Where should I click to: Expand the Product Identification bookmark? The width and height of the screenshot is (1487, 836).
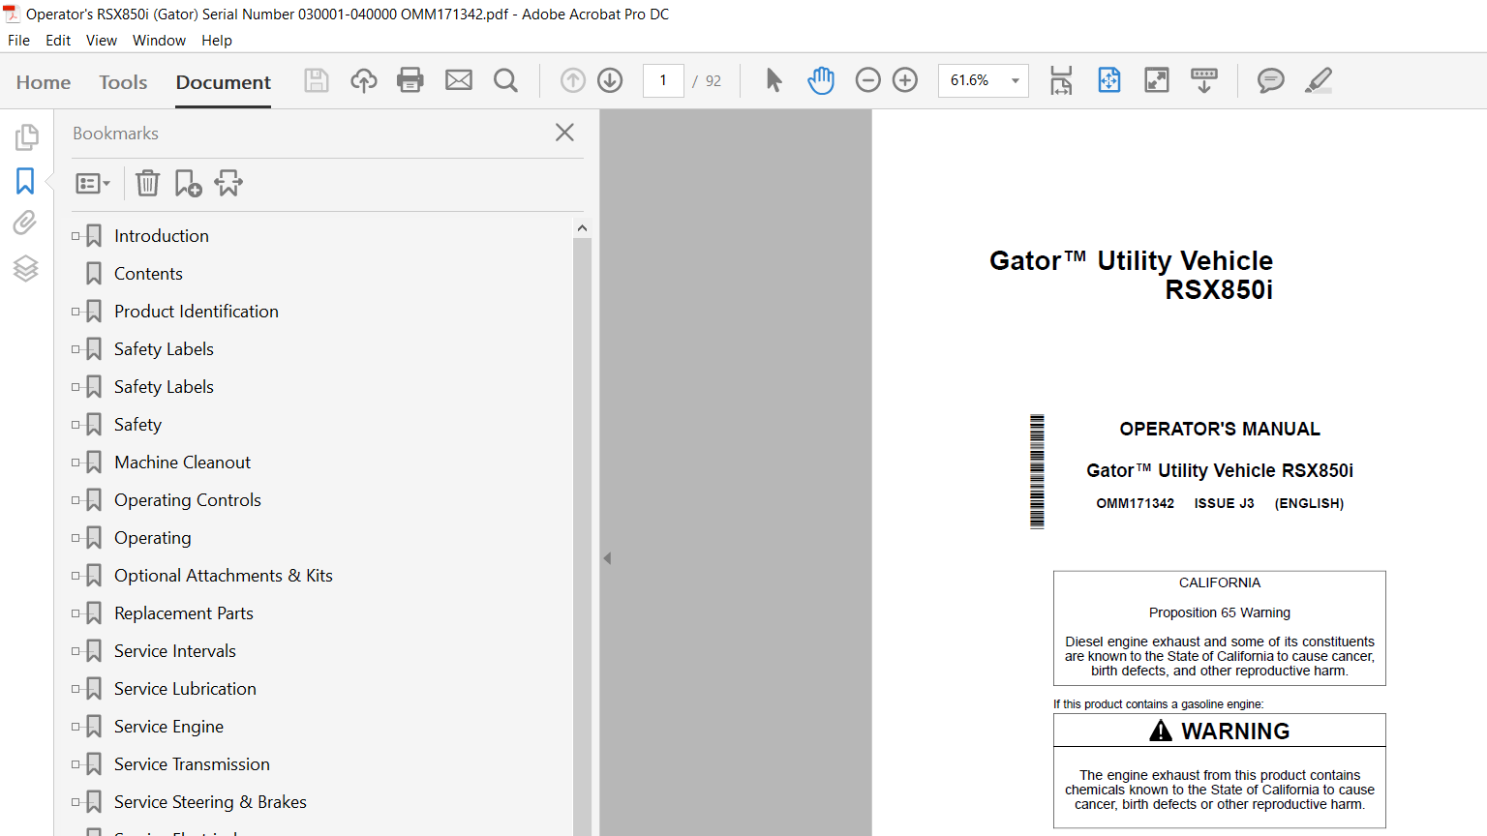pyautogui.click(x=76, y=312)
